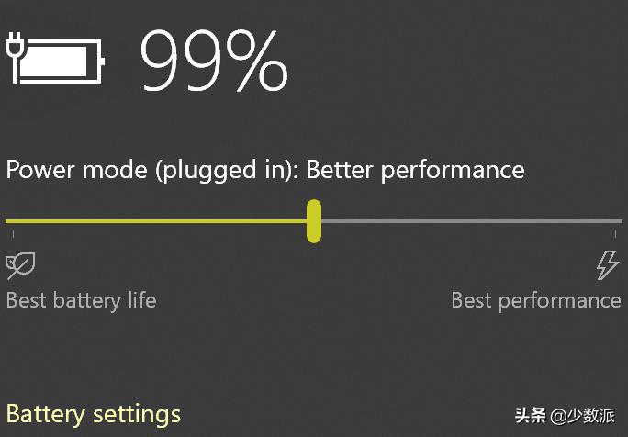Open Battery settings

(x=94, y=414)
